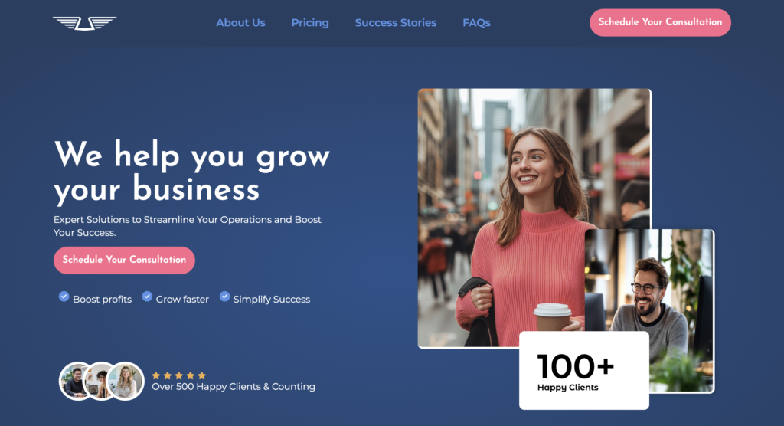Click the winged logo in the header
The width and height of the screenshot is (784, 426).
point(84,23)
